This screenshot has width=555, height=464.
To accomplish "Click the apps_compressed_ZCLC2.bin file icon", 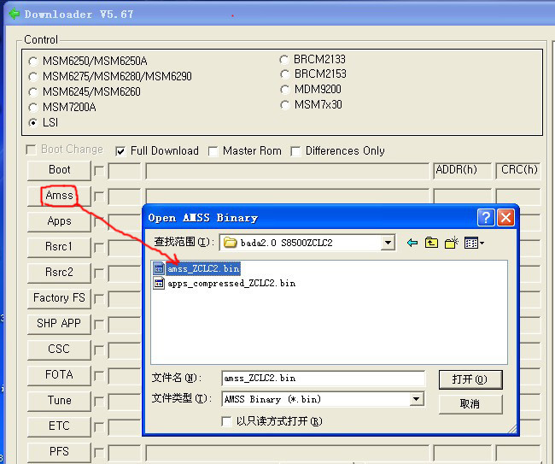I will click(x=159, y=284).
